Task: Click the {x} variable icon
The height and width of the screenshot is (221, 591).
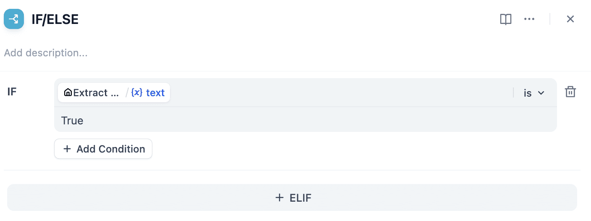Action: (x=136, y=93)
